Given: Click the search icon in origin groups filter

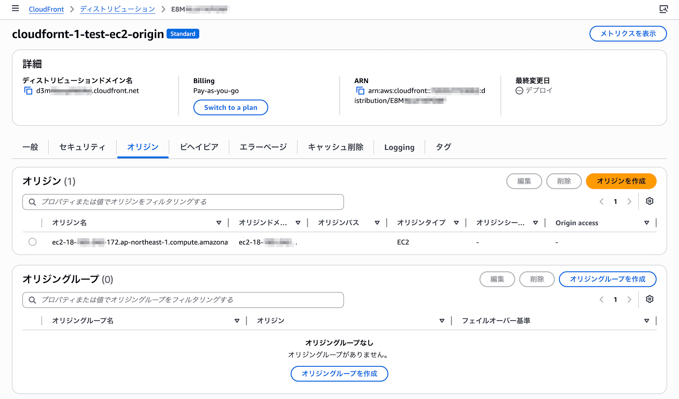Looking at the screenshot, I should (32, 300).
